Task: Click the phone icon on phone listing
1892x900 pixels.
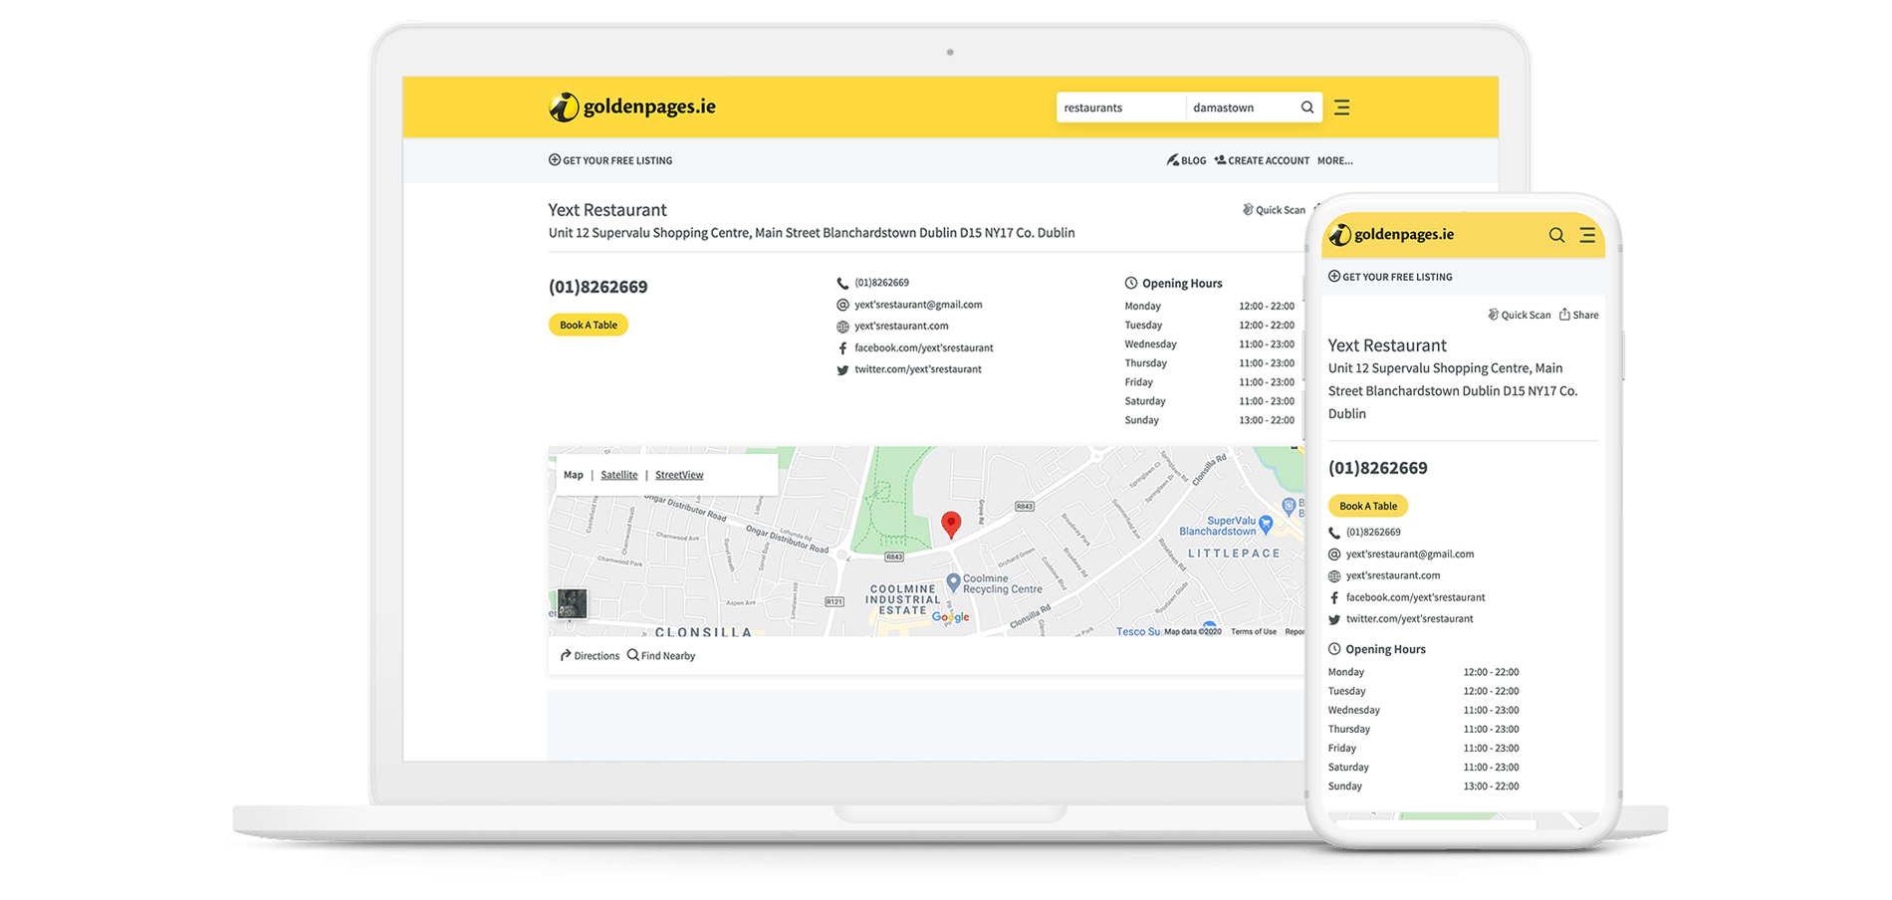Action: coord(1334,533)
